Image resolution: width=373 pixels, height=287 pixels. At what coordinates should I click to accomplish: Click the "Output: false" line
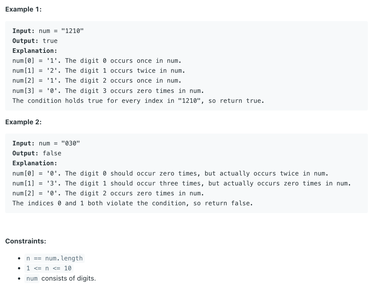click(37, 153)
